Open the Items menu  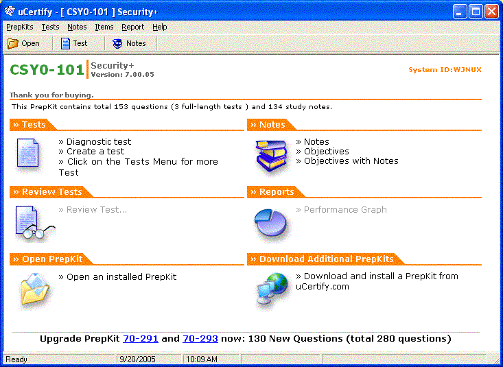click(x=104, y=27)
